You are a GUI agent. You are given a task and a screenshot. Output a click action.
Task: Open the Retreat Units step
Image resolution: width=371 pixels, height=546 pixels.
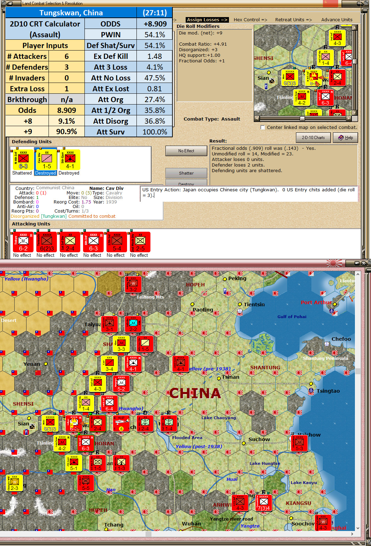tap(293, 20)
